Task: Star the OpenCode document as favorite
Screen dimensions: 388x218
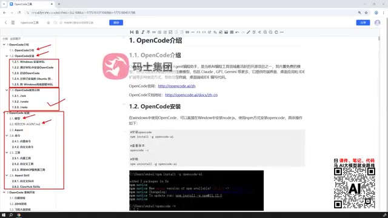Action: click(x=48, y=22)
